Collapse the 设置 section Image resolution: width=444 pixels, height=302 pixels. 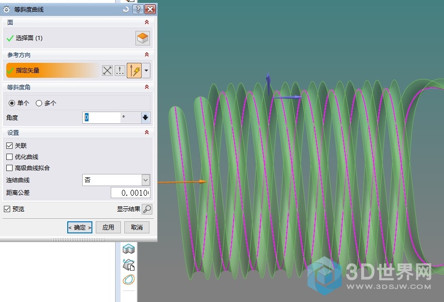point(147,132)
